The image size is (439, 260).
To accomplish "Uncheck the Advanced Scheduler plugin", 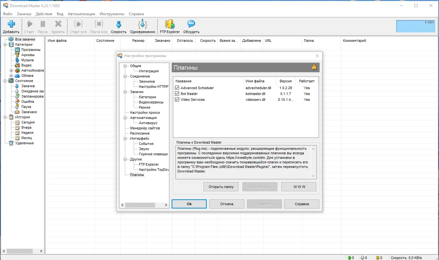I will tap(177, 88).
